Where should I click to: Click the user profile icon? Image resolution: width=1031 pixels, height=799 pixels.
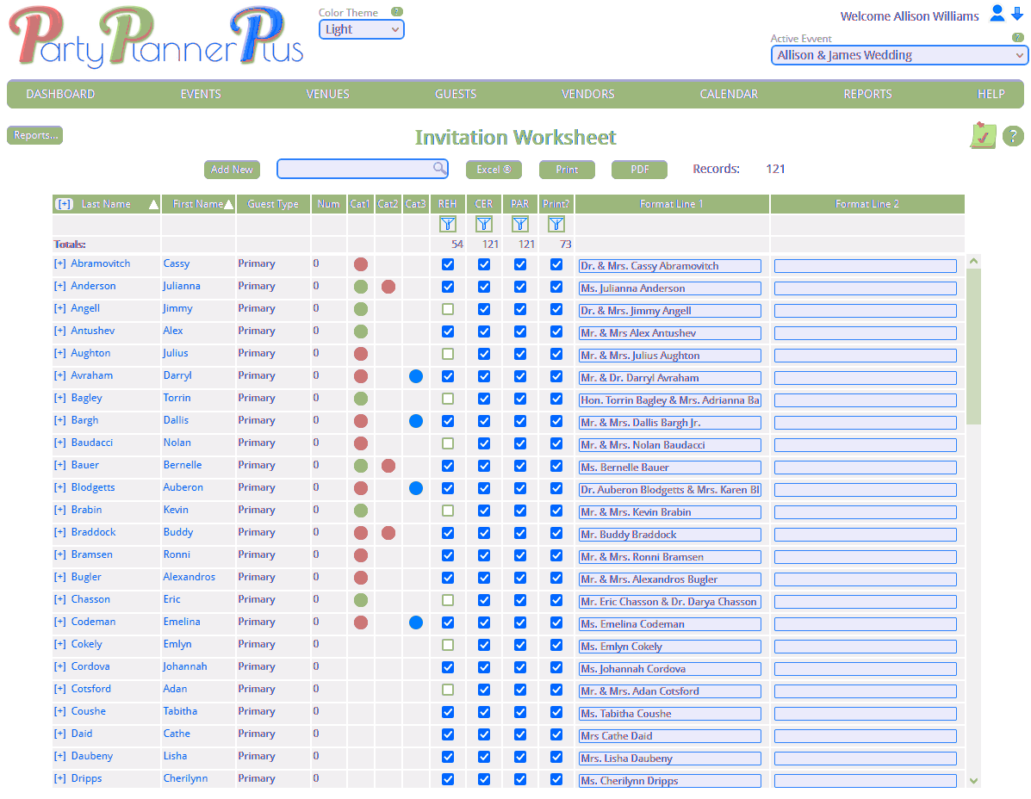[997, 14]
